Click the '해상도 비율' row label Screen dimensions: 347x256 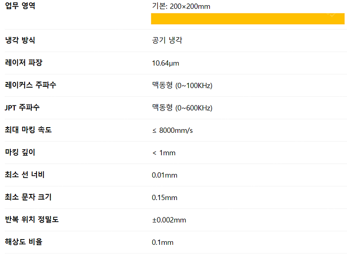pyautogui.click(x=23, y=242)
